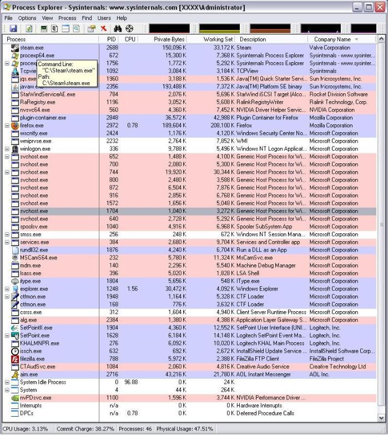Sort by the Process column header
This screenshot has height=440, width=388.
(x=51, y=39)
